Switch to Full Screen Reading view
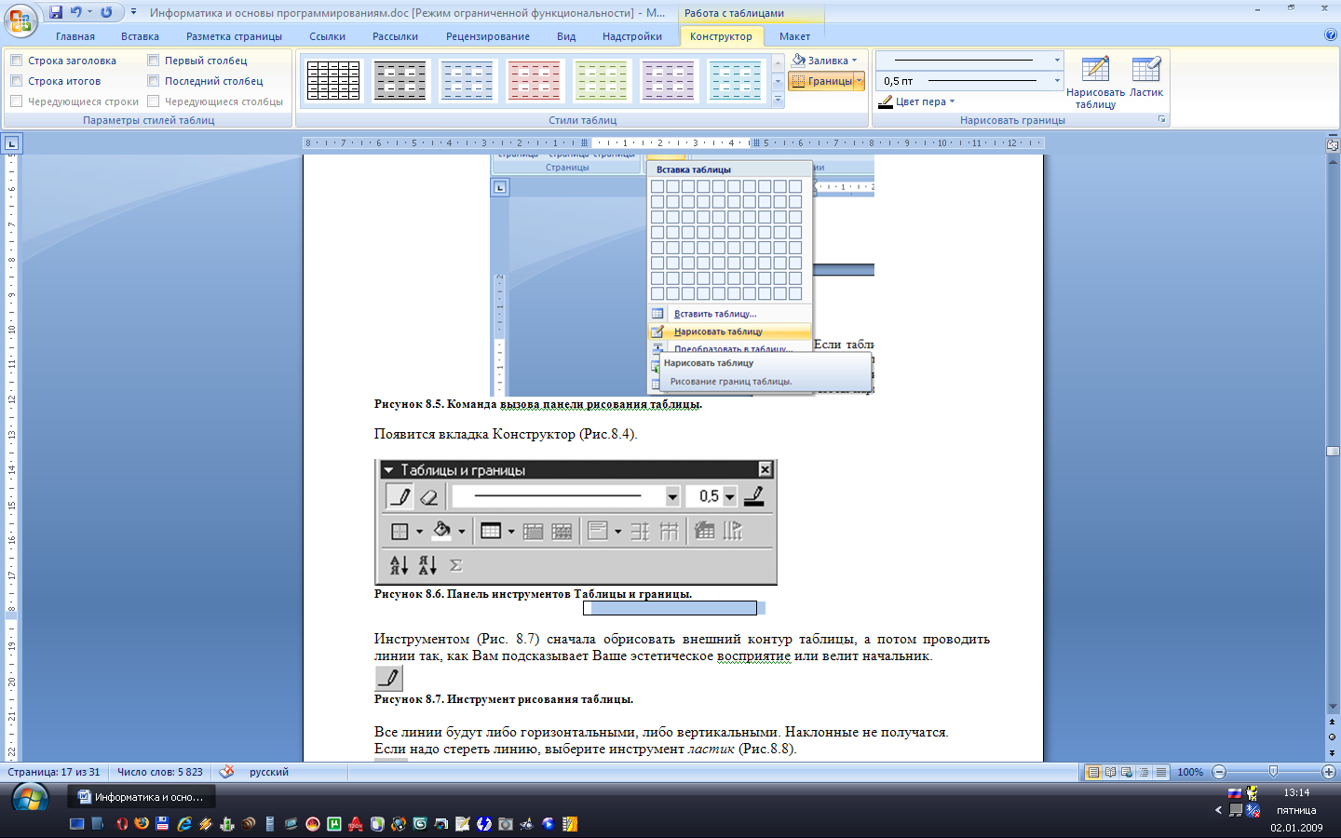Image resolution: width=1341 pixels, height=838 pixels. [x=1111, y=772]
